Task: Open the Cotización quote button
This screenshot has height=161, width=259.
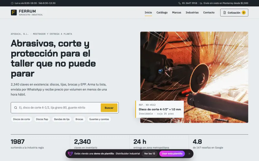Action: pyautogui.click(x=234, y=13)
